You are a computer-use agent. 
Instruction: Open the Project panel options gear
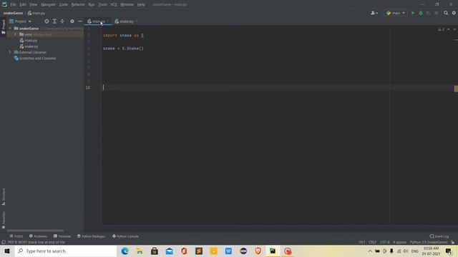[x=72, y=21]
